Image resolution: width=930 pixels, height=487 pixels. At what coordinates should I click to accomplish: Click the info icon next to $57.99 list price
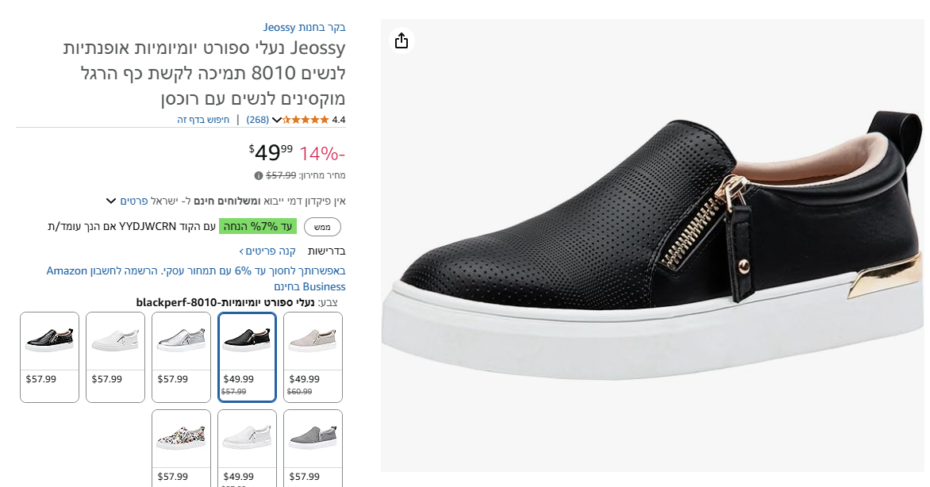(259, 175)
